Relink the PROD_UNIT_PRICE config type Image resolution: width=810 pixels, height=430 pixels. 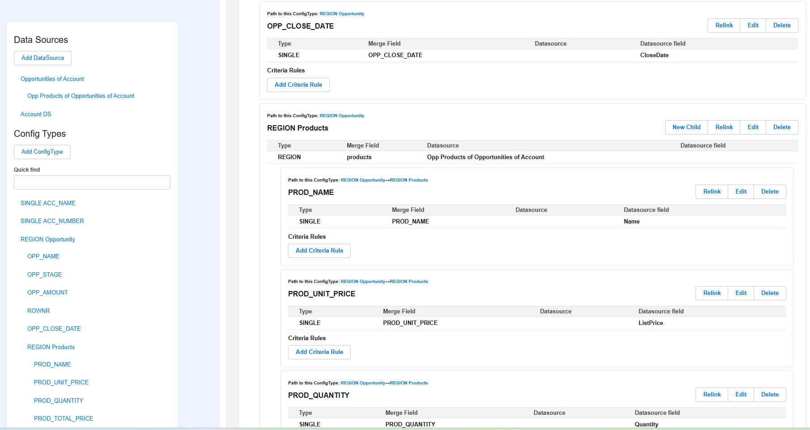[712, 293]
